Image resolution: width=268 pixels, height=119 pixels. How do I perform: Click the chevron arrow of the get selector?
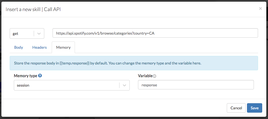click(39, 33)
